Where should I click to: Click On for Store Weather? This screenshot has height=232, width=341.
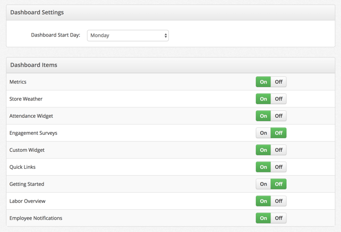click(263, 99)
